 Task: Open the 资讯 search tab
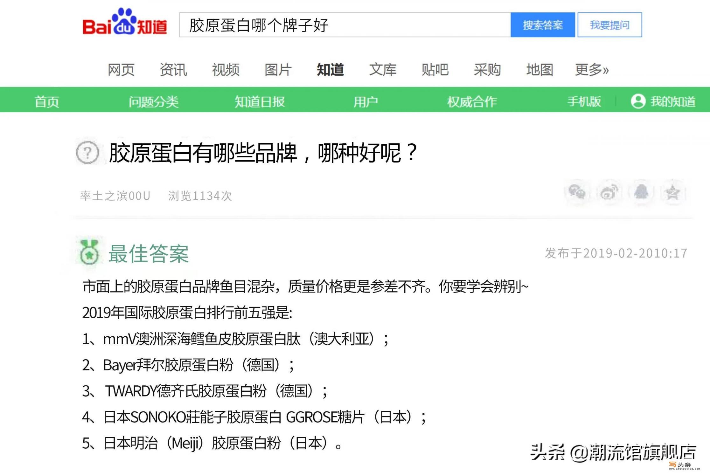[173, 70]
